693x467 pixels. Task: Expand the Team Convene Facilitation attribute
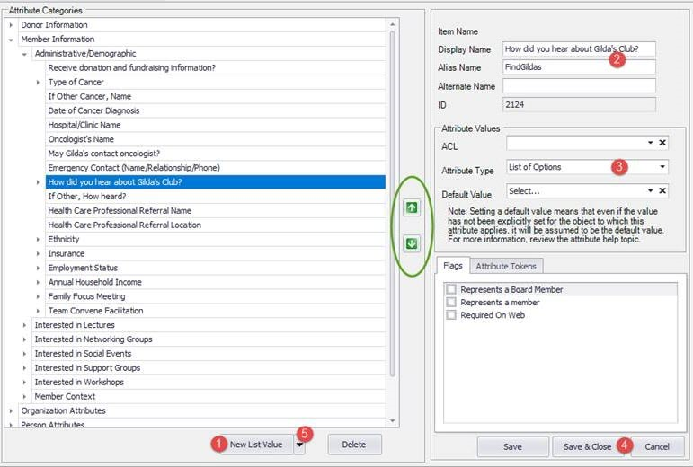pos(39,311)
